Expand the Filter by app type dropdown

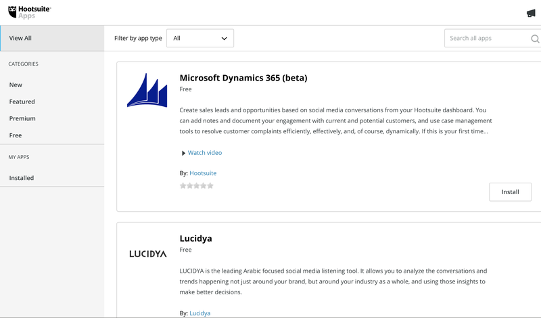coord(200,38)
